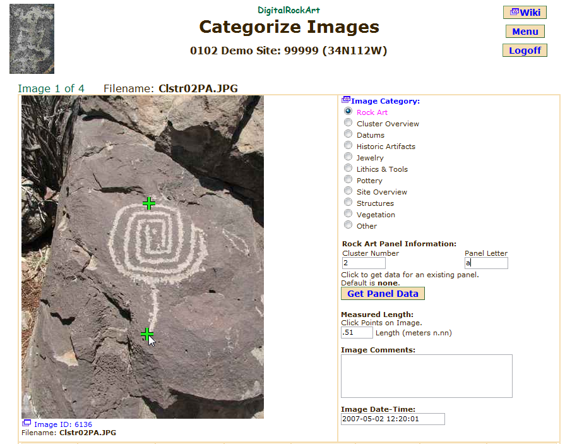Choose the Pottery category radio button
The width and height of the screenshot is (577, 444).
[x=348, y=180]
